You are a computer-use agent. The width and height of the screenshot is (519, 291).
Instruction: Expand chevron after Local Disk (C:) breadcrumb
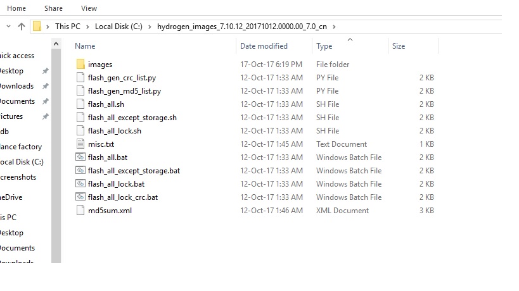coord(150,27)
